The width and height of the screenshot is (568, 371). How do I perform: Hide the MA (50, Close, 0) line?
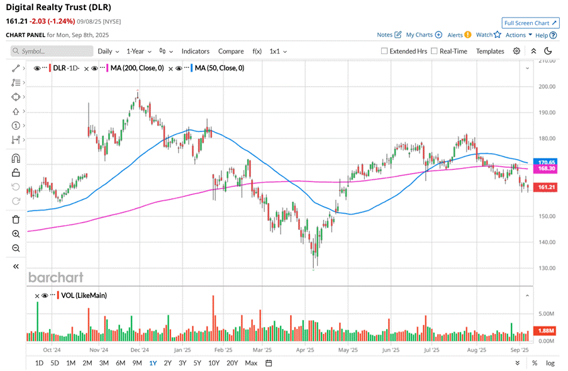tap(179, 68)
